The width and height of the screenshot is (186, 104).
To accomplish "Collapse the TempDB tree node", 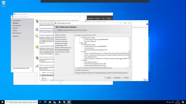I will coord(81,60).
